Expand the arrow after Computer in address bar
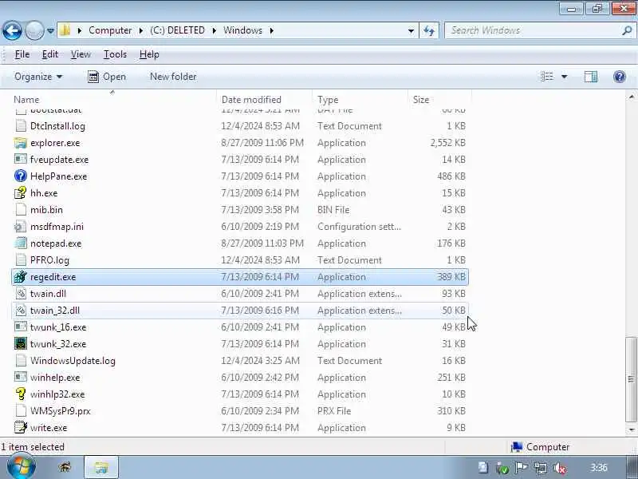Viewport: 638px width, 479px height. [x=141, y=30]
